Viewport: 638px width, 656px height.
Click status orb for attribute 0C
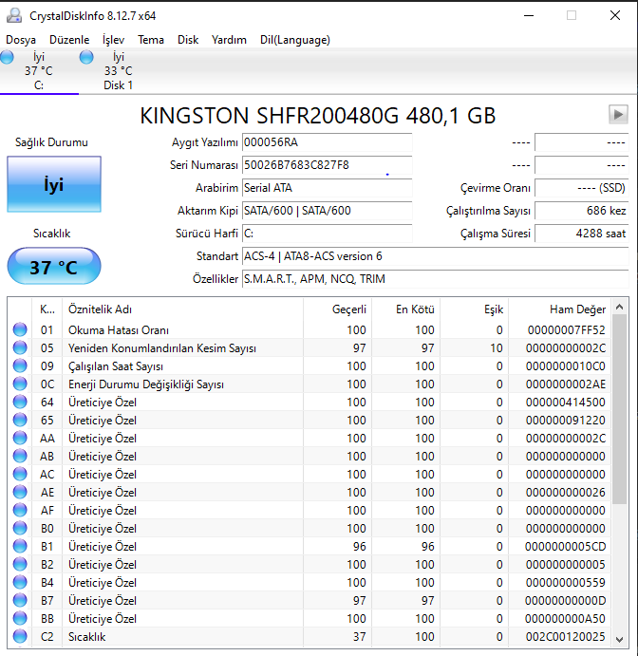[x=20, y=384]
